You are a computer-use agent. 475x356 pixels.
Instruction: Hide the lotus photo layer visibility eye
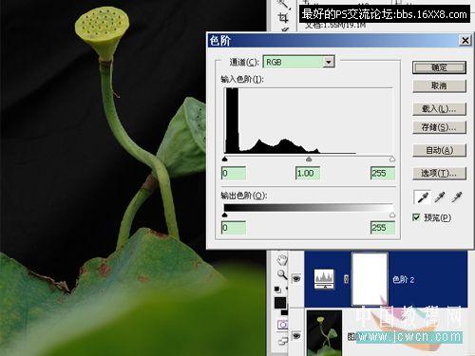coord(296,335)
